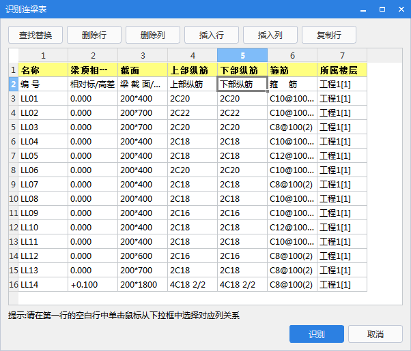411x351 pixels.
Task: Select the 200*1800 section cell
Action: pos(142,284)
